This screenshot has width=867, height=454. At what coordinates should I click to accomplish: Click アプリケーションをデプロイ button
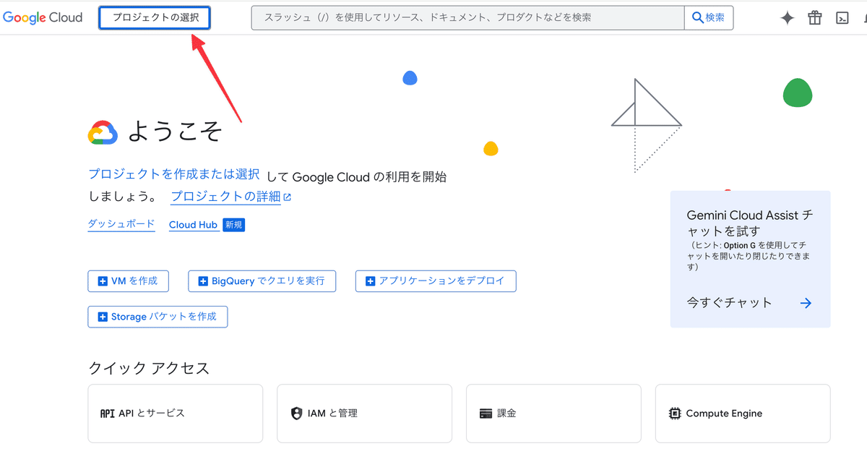click(436, 280)
